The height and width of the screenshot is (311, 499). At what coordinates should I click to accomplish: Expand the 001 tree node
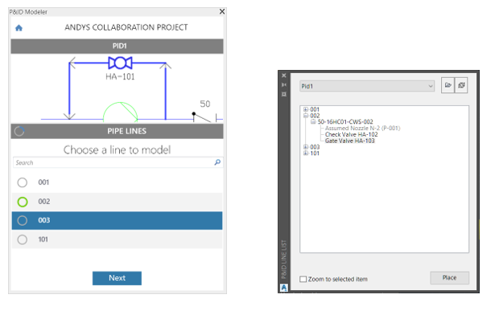pyautogui.click(x=306, y=109)
